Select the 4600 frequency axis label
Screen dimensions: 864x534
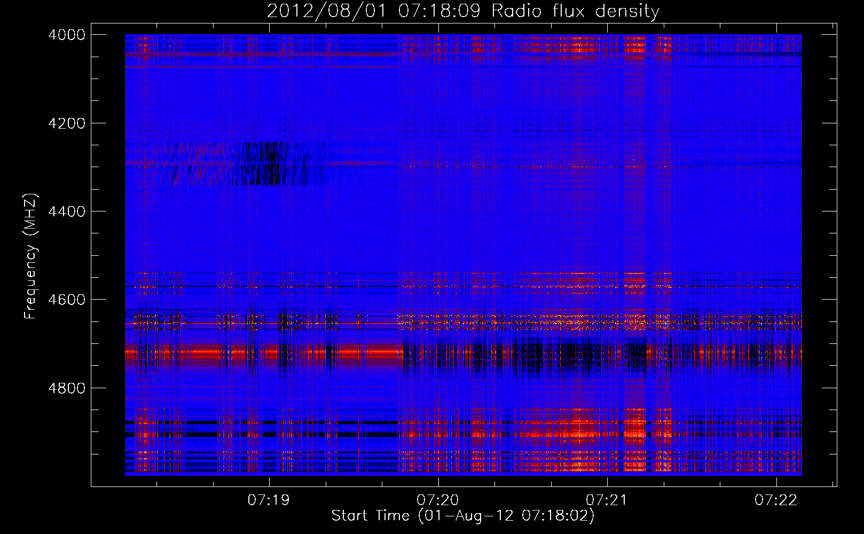pyautogui.click(x=67, y=300)
